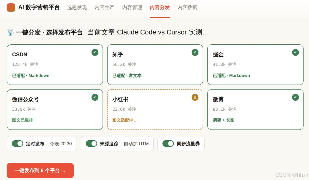Image resolution: width=309 pixels, height=180 pixels.
Task: Click the 掘金 platform name
Action: coord(218,55)
